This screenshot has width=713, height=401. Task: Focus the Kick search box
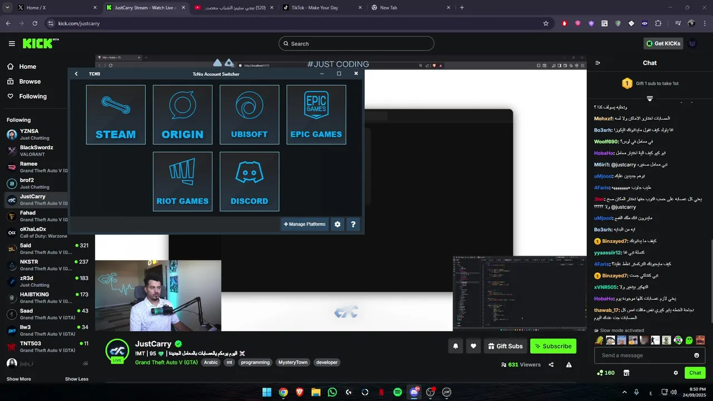(x=356, y=43)
